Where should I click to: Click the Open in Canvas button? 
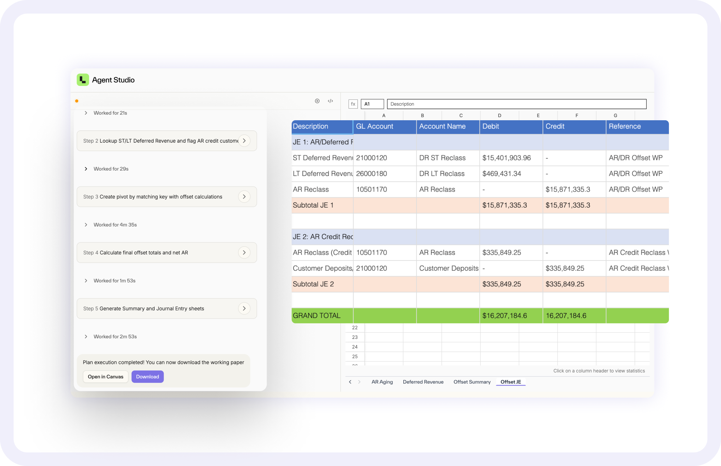point(105,377)
